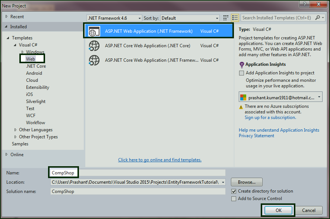The image size is (330, 219).
Task: Switch to medium icons list view
Action: pos(235,18)
